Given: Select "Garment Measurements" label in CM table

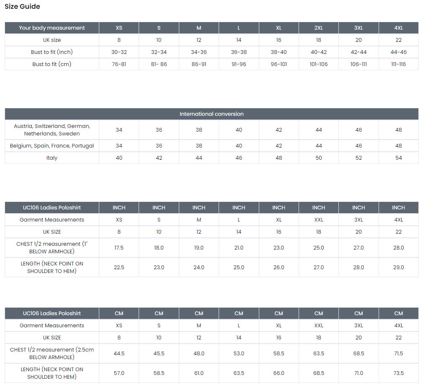Looking at the screenshot, I should click(x=52, y=325).
